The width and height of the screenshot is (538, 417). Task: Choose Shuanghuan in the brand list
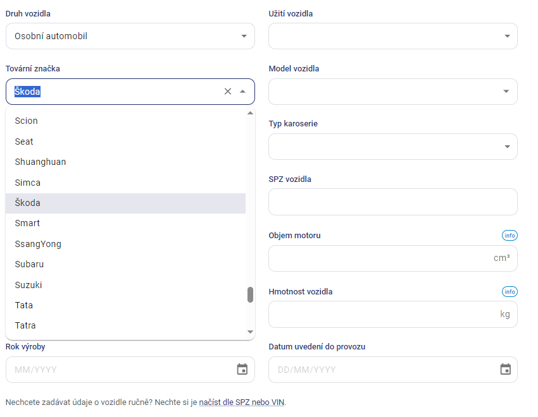tap(125, 162)
